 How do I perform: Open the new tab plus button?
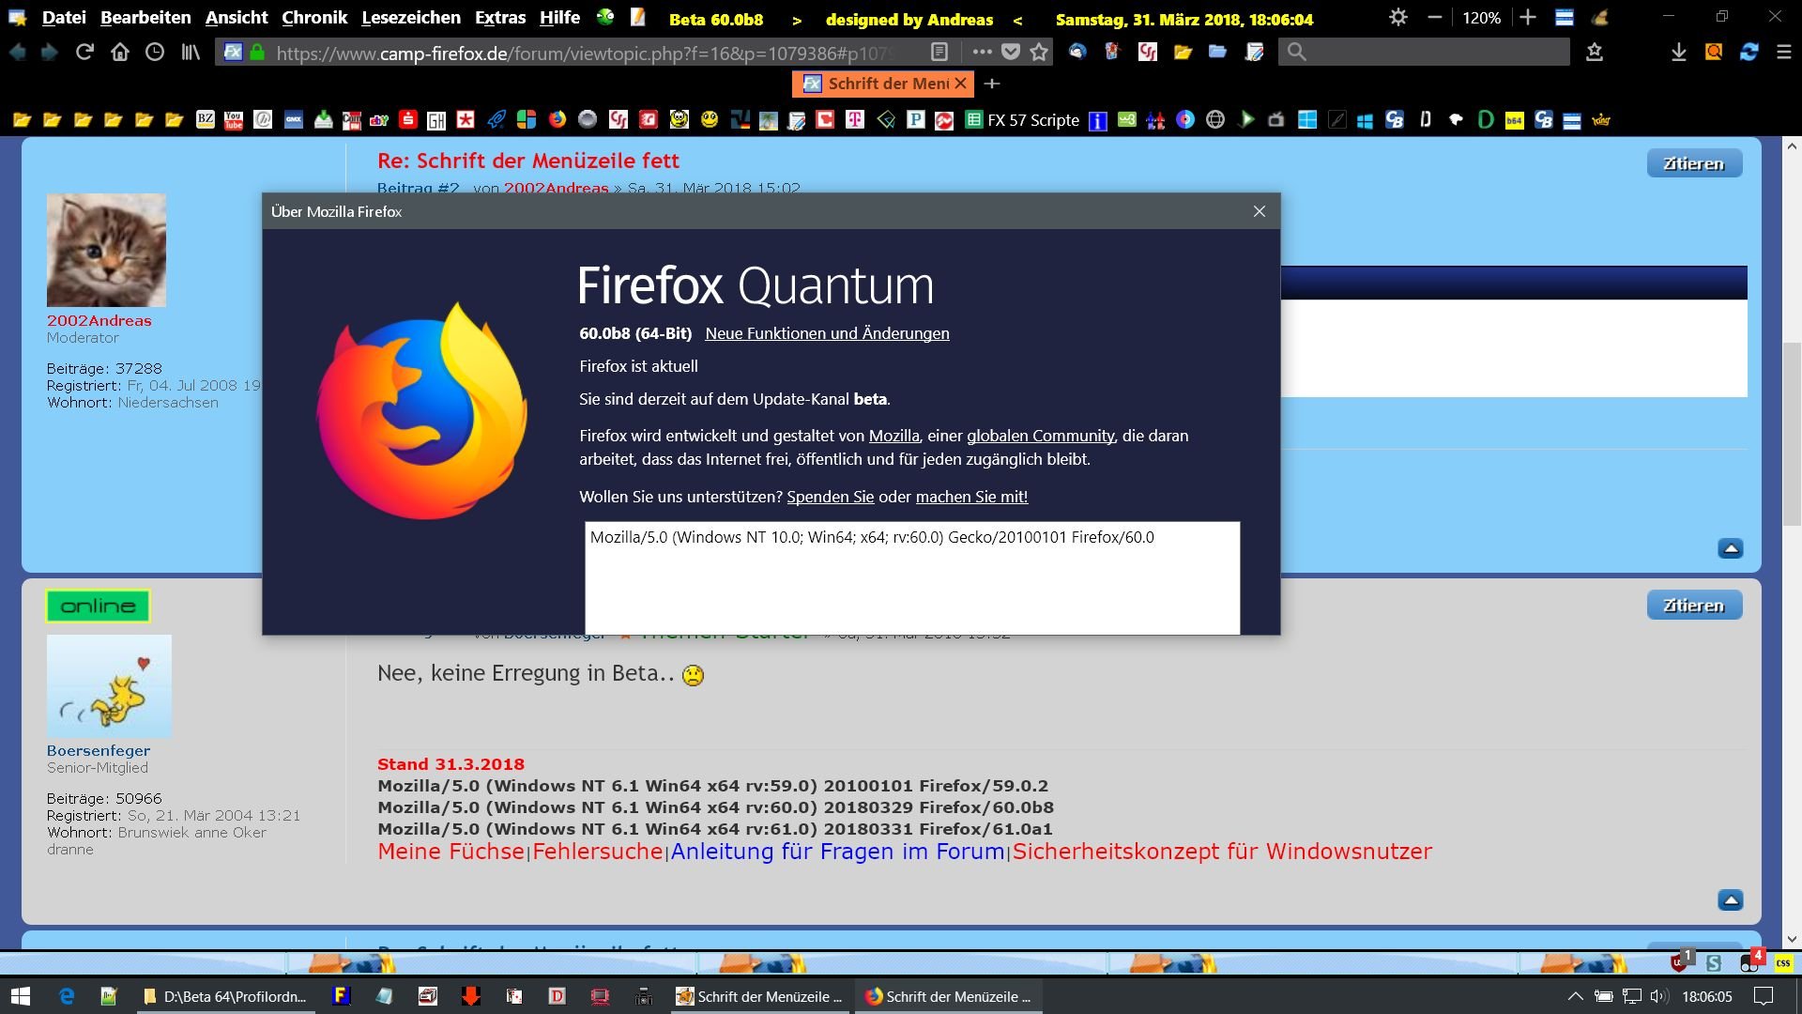(x=992, y=84)
